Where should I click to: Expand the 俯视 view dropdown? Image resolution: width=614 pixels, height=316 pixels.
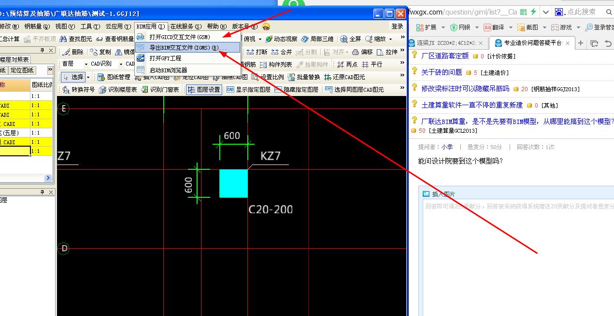pos(260,39)
